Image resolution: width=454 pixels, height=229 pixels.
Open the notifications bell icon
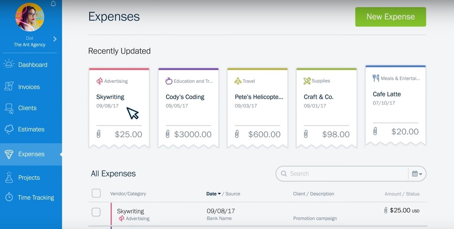click(53, 3)
